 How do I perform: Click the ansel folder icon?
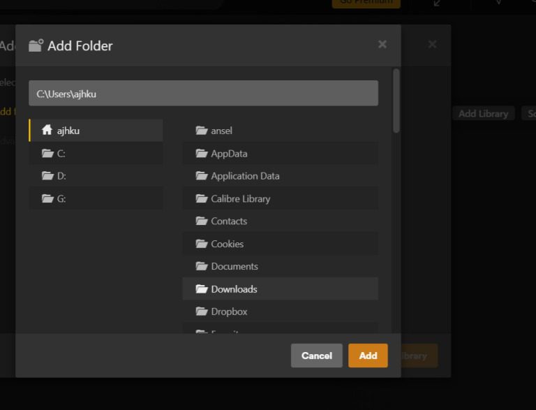tap(202, 131)
